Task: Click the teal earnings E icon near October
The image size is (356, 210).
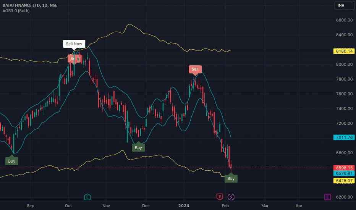Action: (x=87, y=197)
